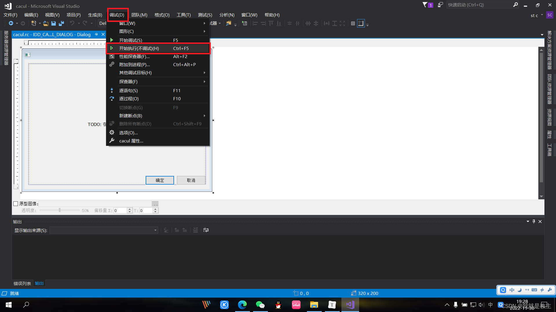Select 开始执行(不调试) menu item

click(139, 49)
